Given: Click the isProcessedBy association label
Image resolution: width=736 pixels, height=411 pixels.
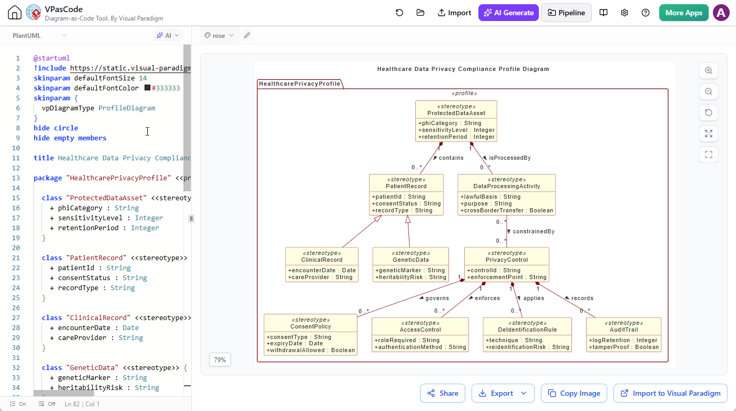Looking at the screenshot, I should pos(509,158).
